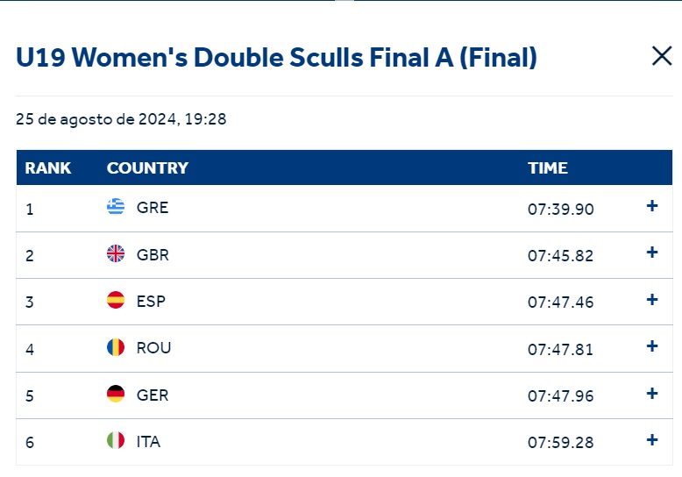
Task: Close the Double Sculls results dialog
Action: (x=662, y=57)
